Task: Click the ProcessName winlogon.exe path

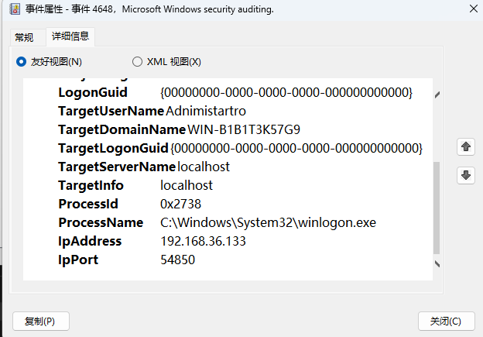Action: click(x=268, y=222)
